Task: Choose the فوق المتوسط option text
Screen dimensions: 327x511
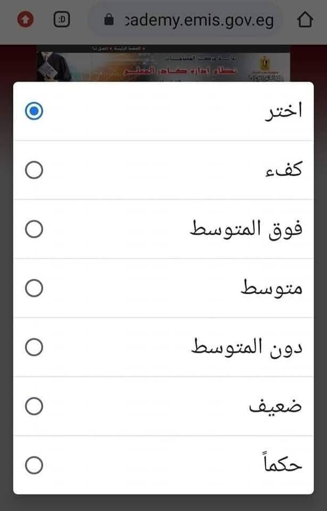Action: click(246, 229)
